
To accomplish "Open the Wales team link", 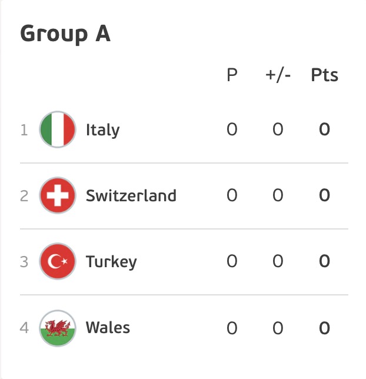I will 108,328.
